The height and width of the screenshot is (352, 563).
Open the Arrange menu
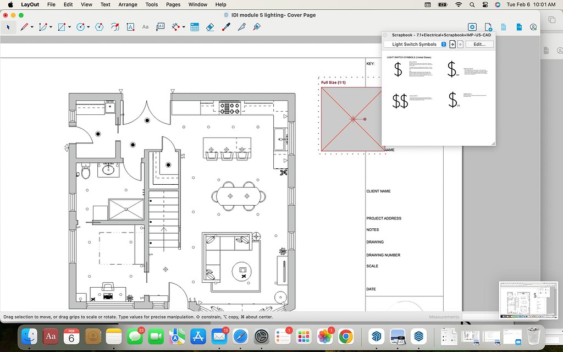(128, 4)
